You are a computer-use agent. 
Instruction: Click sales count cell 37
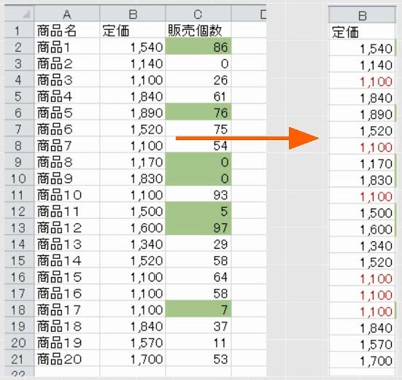point(198,325)
